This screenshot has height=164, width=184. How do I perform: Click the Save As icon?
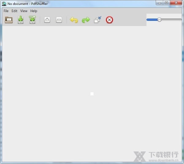coord(33,20)
